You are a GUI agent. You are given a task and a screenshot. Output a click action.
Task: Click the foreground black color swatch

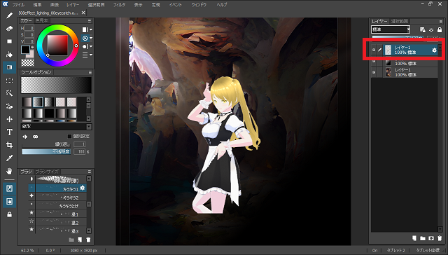[25, 50]
